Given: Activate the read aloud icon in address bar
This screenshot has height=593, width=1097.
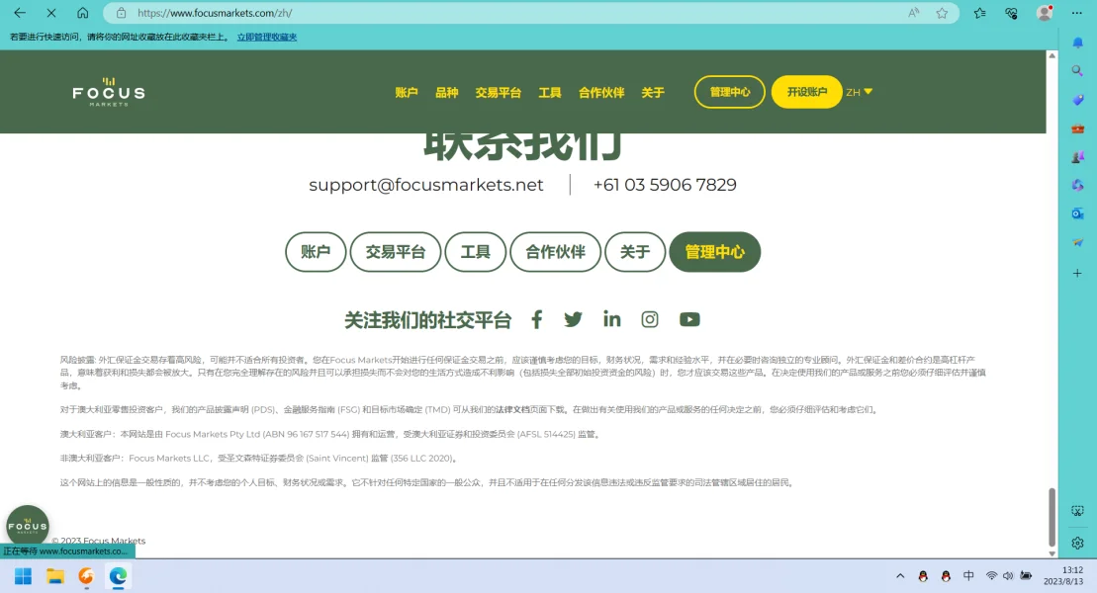Looking at the screenshot, I should coord(914,13).
